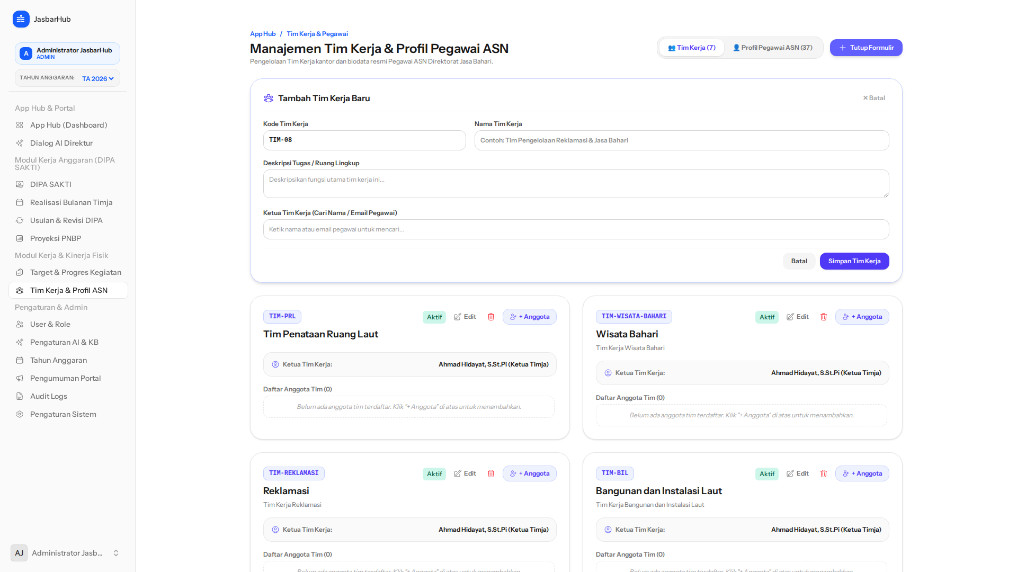Screen dimensions: 1017x572
Task: Delete TIM-WISATA-BAHARI team with trash icon
Action: pyautogui.click(x=824, y=317)
